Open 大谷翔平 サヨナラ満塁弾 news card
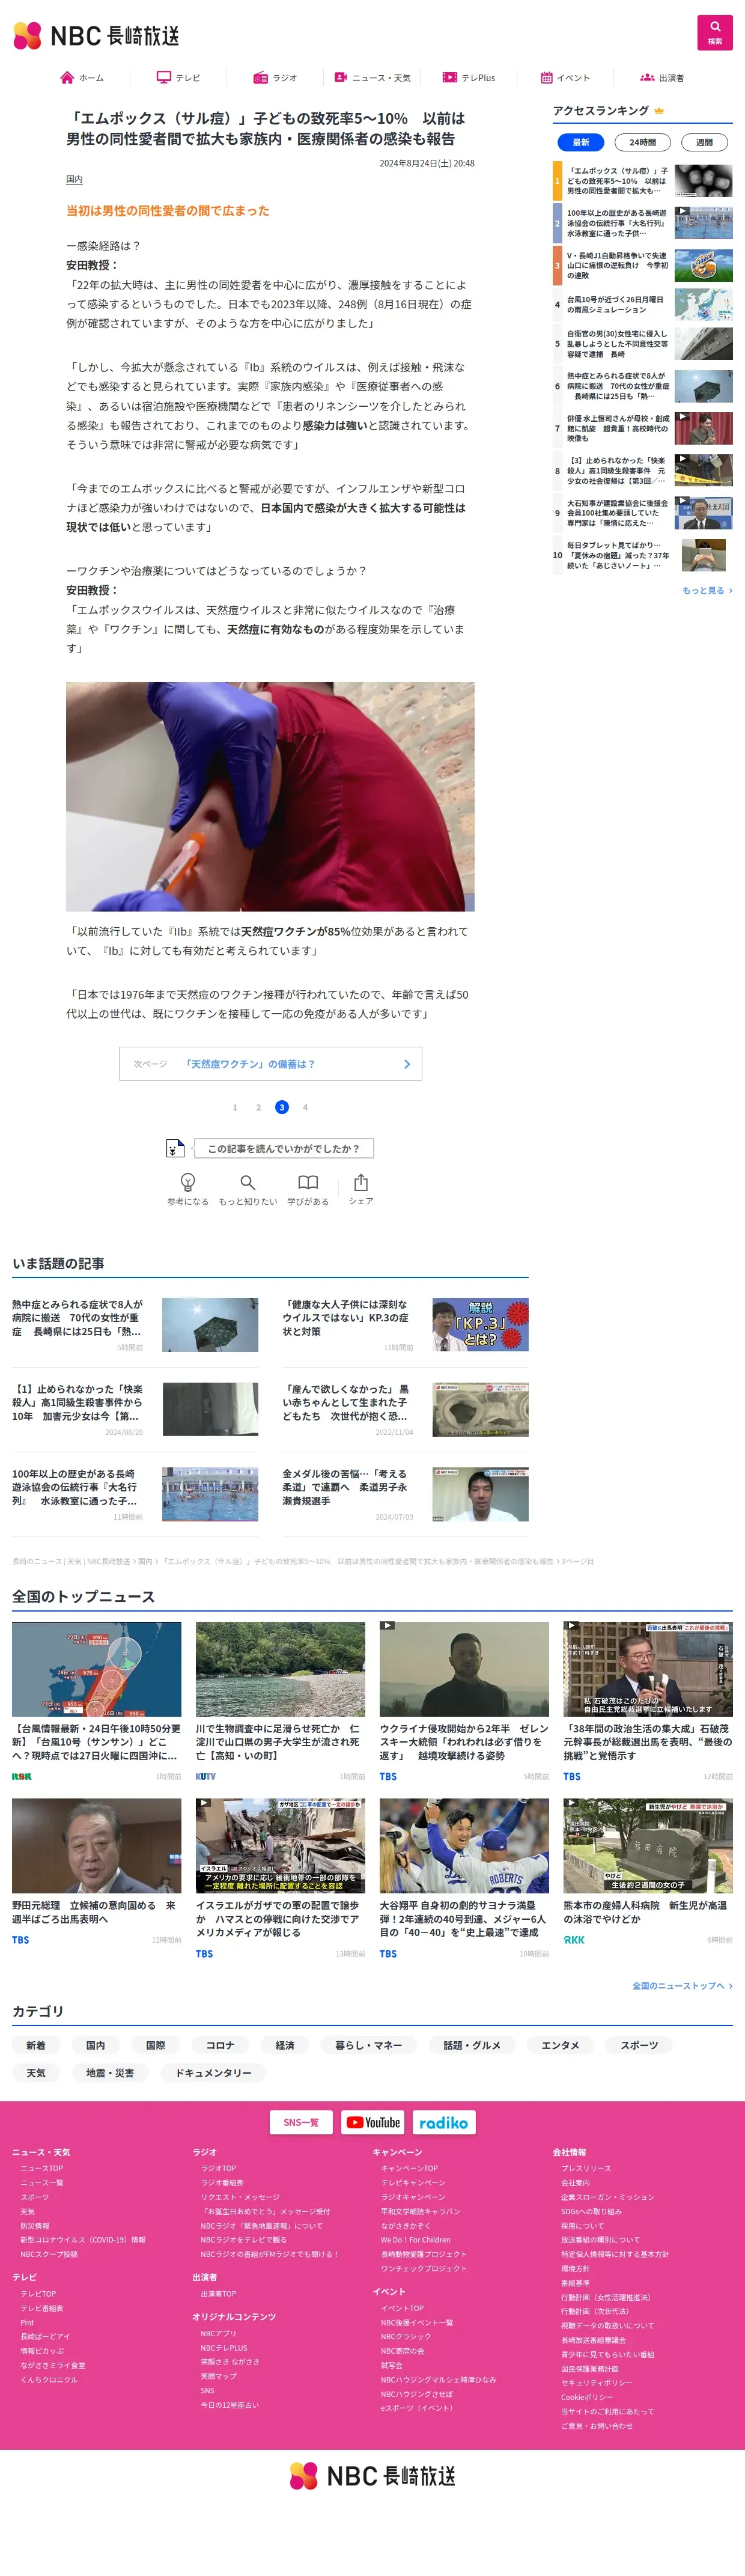Screen dimensions: 745x2576 tap(464, 1879)
